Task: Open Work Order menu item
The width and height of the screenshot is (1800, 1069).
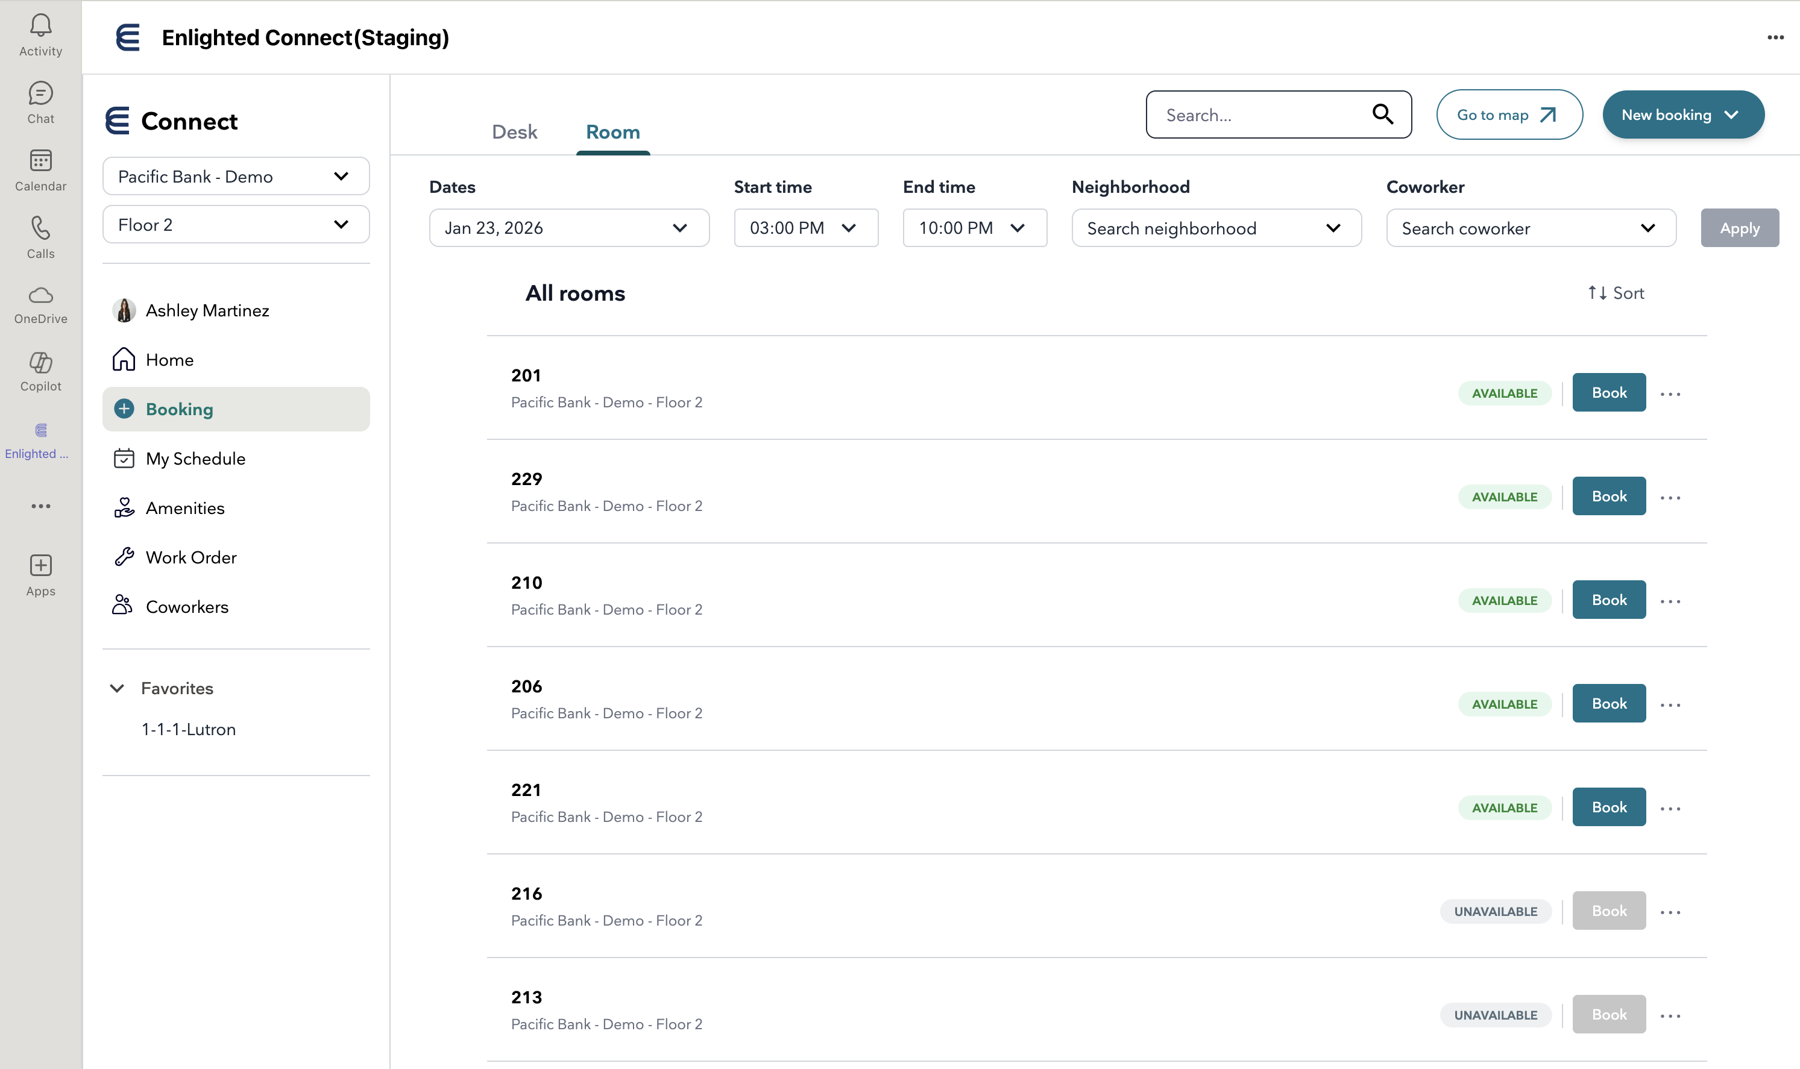Action: click(236, 557)
